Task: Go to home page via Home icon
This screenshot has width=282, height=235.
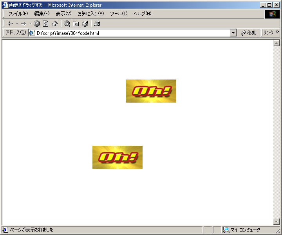Action: point(55,23)
